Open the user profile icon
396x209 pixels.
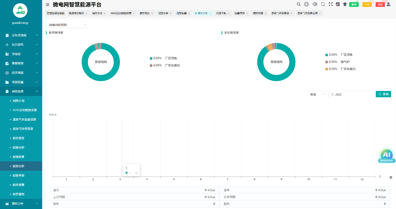(x=388, y=4)
